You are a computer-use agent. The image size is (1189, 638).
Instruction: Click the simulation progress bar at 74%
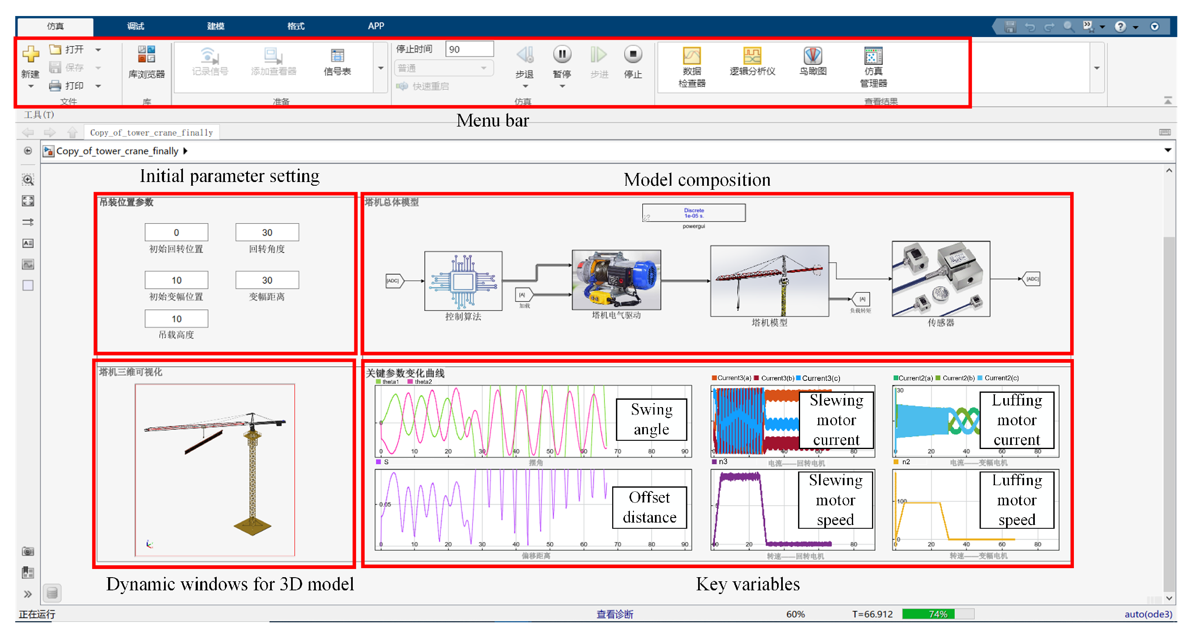tap(937, 614)
